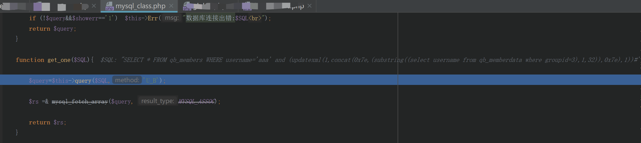641x143 pixels.
Task: Close the rightmost .php editor tab
Action: (x=310, y=6)
